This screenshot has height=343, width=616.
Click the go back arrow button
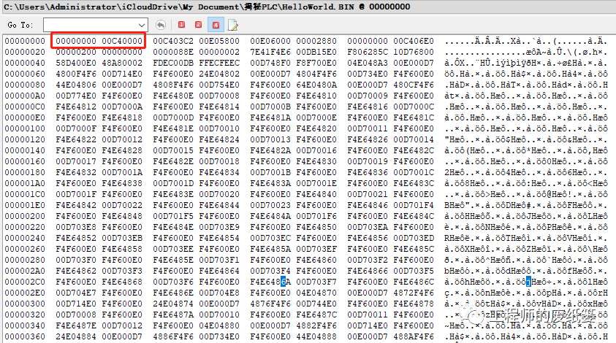tap(160, 25)
